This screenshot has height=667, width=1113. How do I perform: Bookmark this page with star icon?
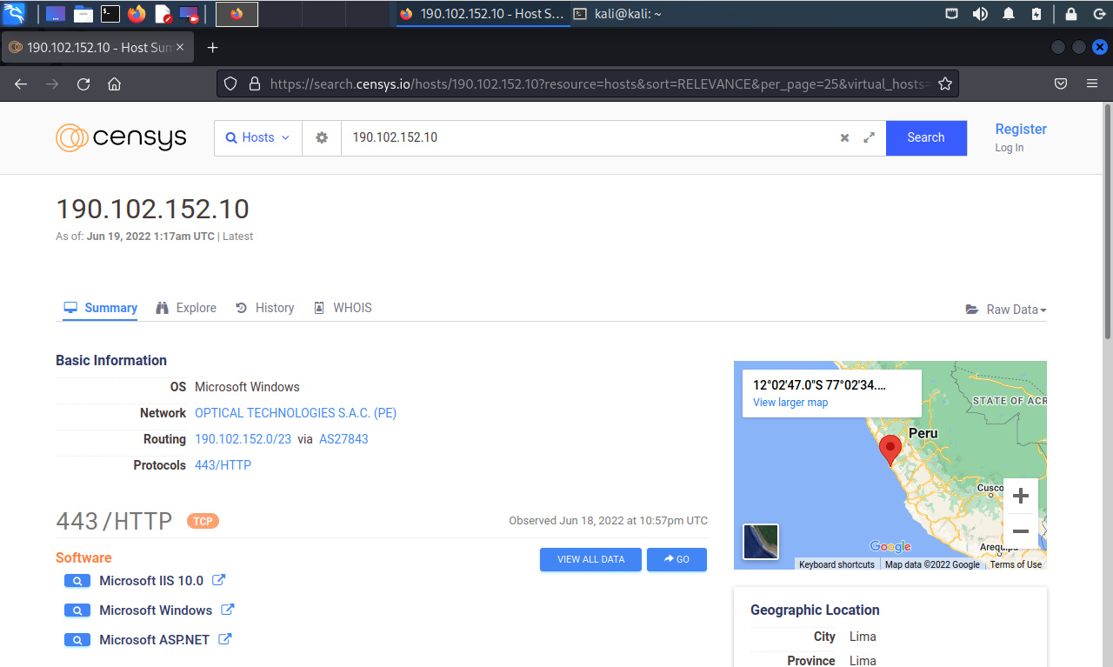click(x=945, y=84)
